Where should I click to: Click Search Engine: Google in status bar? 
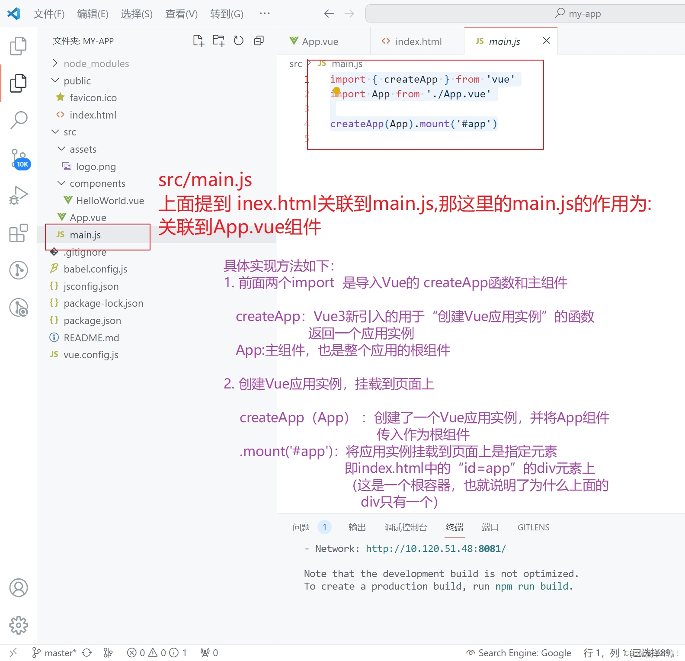[x=519, y=653]
